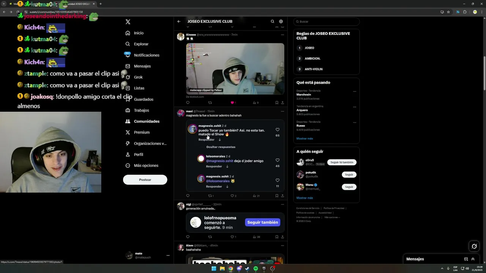Bookmark the maxi post

[x=277, y=196]
